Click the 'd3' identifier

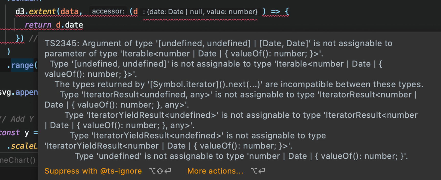[20, 11]
